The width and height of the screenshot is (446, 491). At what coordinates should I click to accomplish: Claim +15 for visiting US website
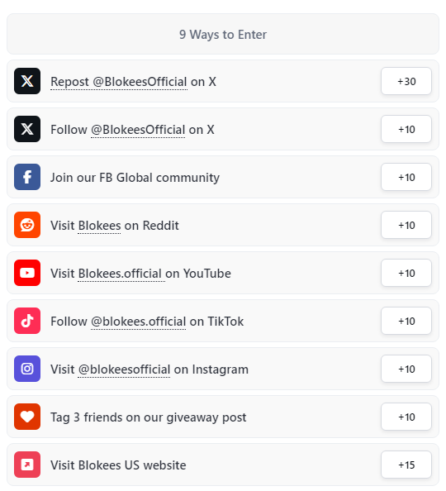pos(406,465)
